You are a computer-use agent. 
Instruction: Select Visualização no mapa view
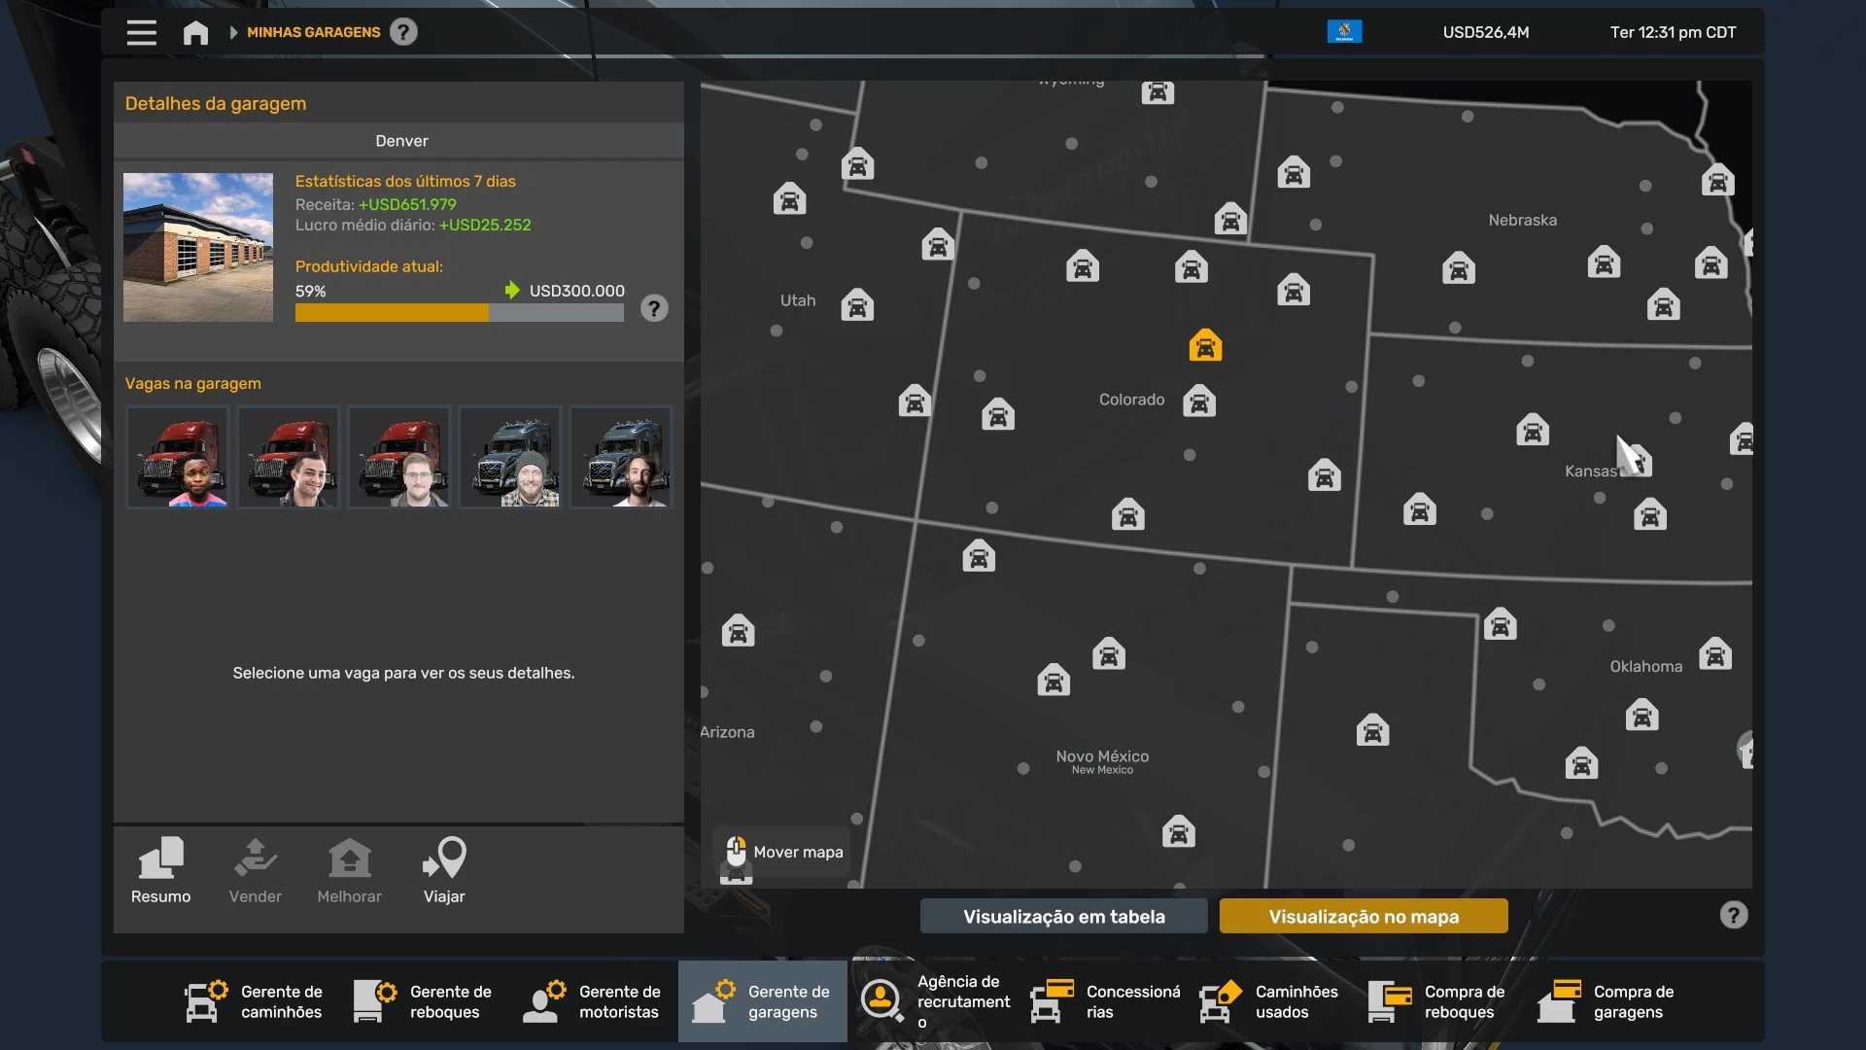click(x=1363, y=916)
